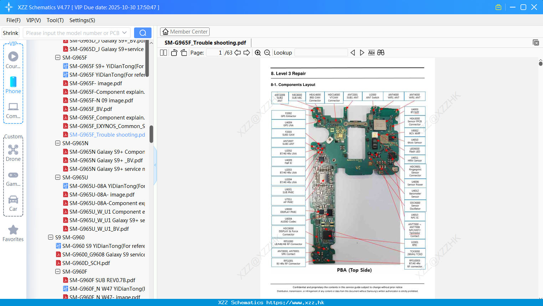
Task: Open the File(F) menu
Action: coord(14,20)
